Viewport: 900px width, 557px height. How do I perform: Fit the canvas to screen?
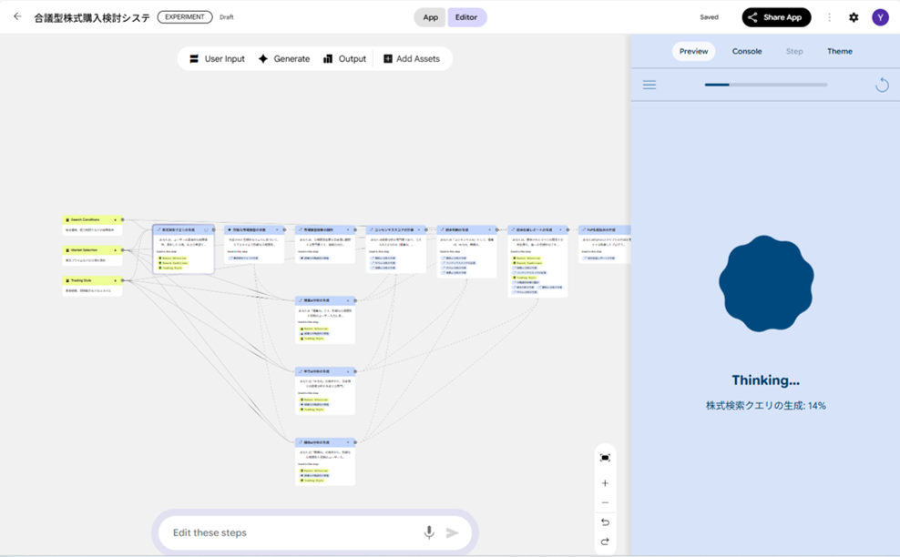(x=605, y=458)
